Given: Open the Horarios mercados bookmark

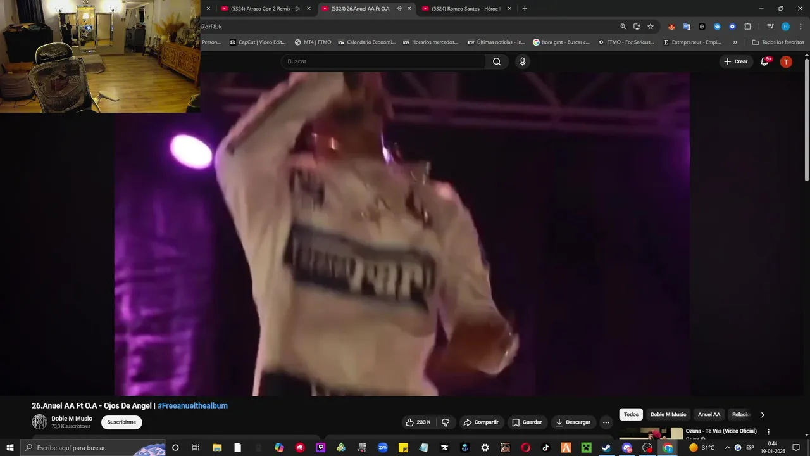Looking at the screenshot, I should 431,42.
